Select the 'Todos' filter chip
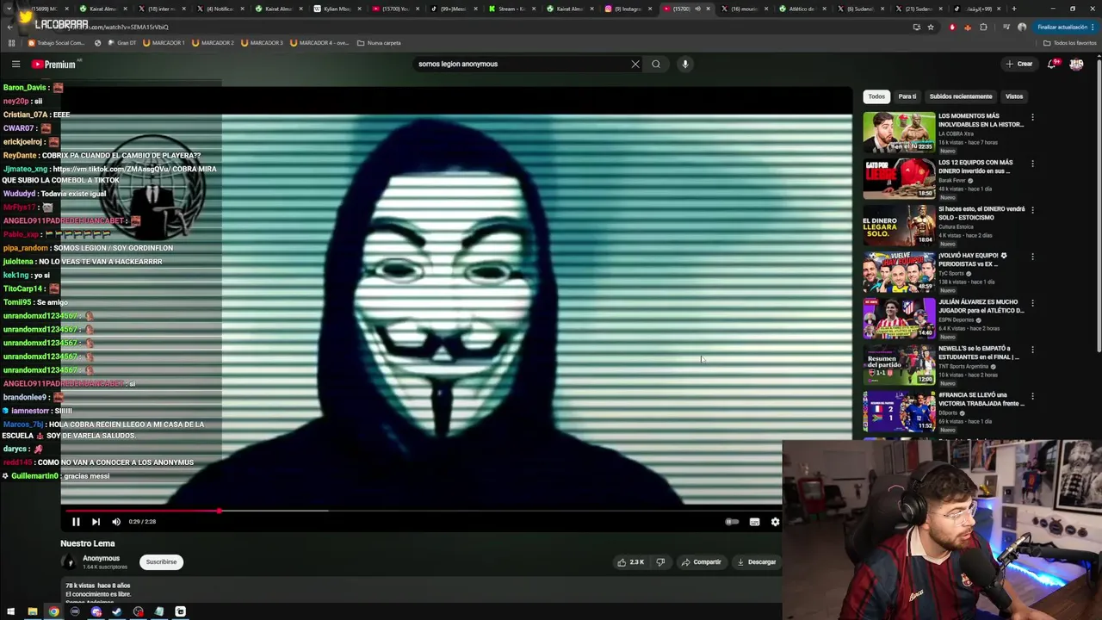The width and height of the screenshot is (1102, 620). [876, 96]
